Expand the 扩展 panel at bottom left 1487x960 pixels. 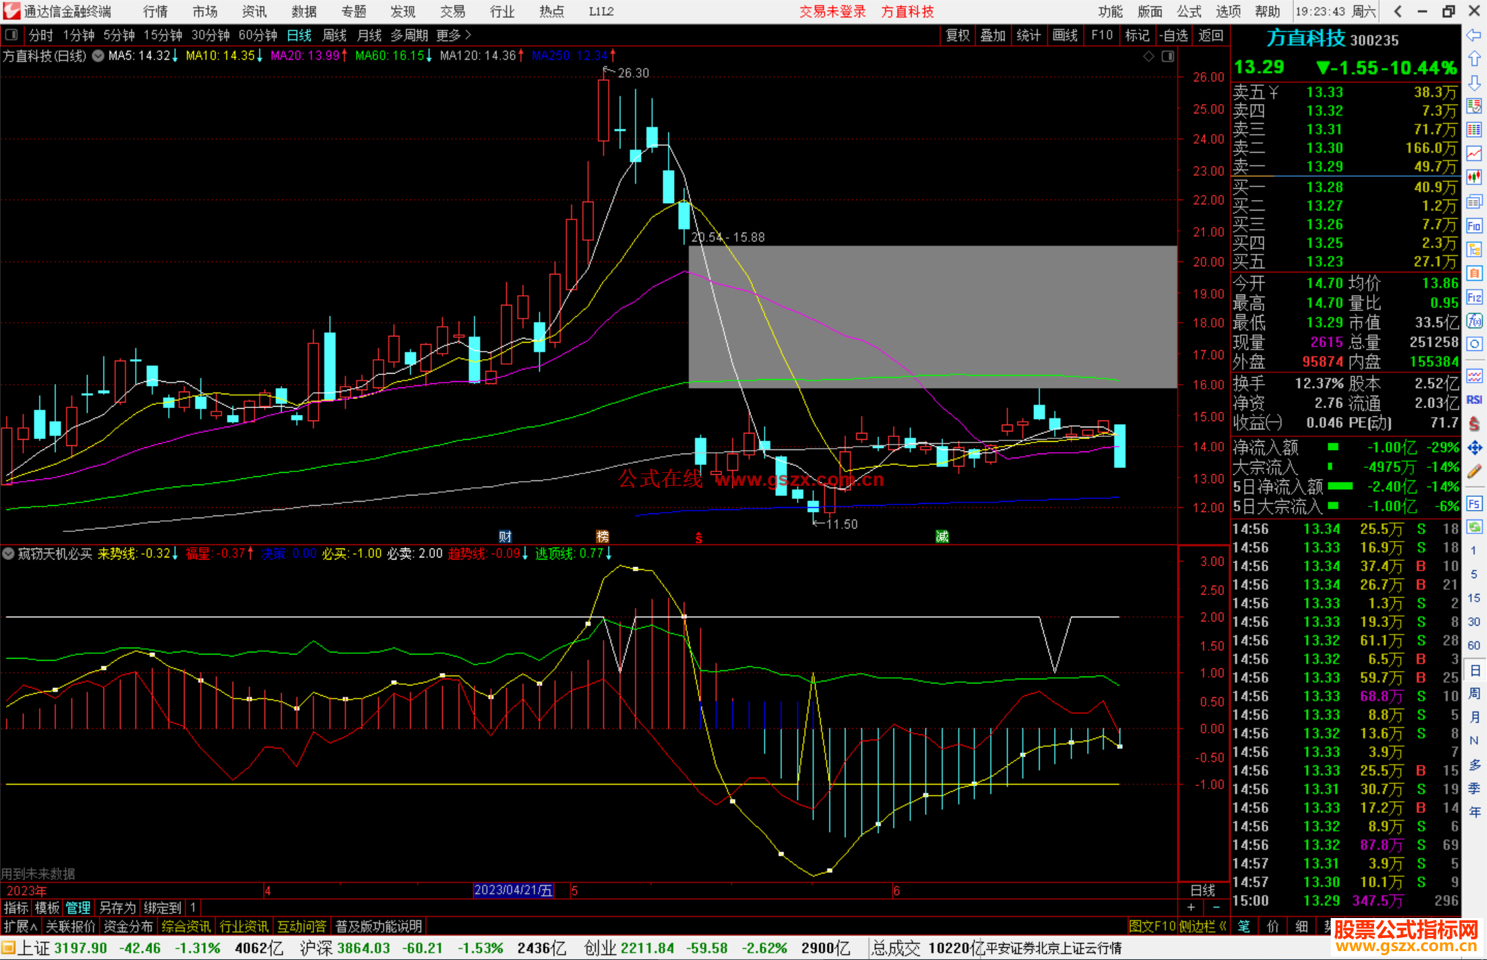(21, 926)
